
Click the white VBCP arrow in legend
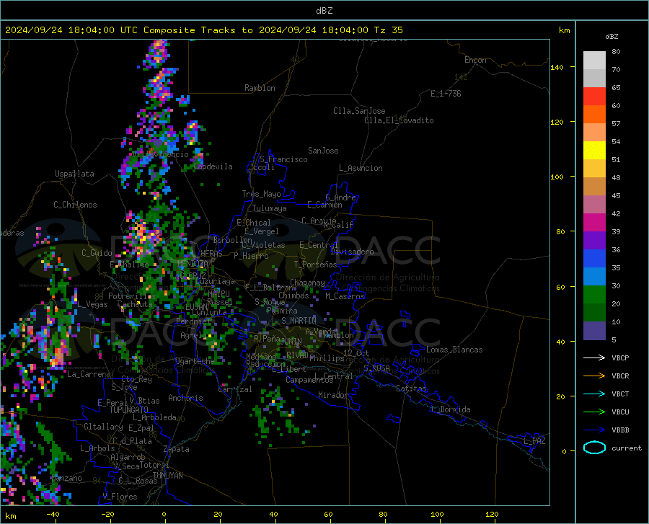[594, 358]
